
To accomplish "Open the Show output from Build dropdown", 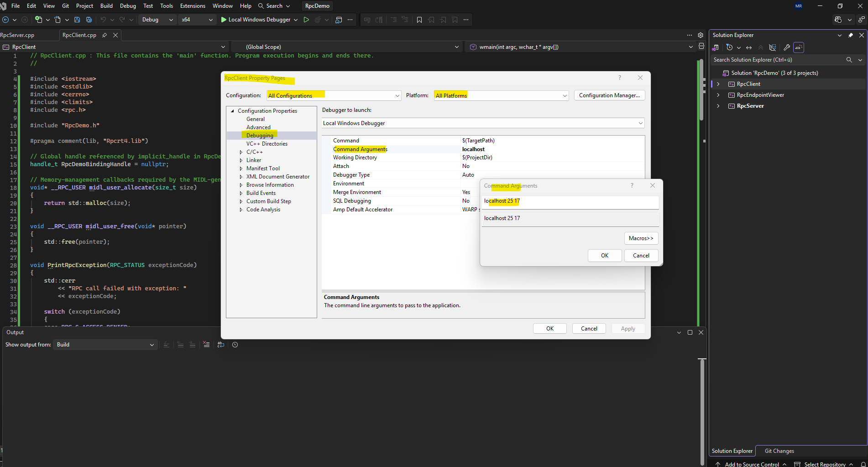I will click(x=105, y=345).
